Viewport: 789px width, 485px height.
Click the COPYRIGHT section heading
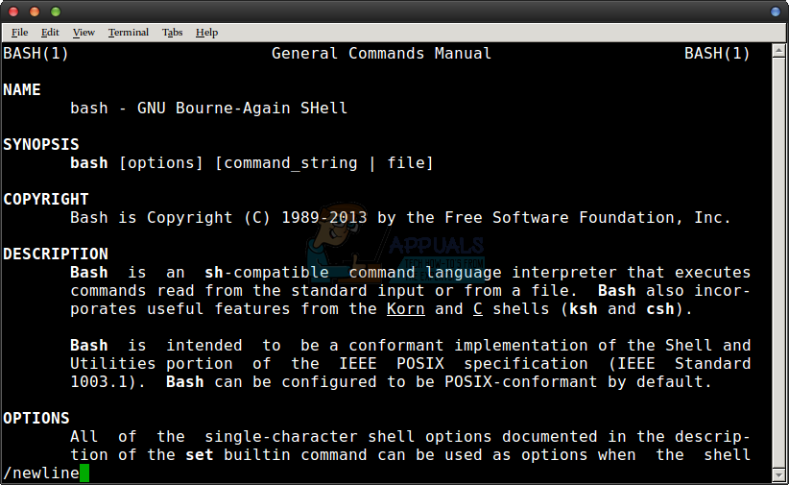[46, 199]
